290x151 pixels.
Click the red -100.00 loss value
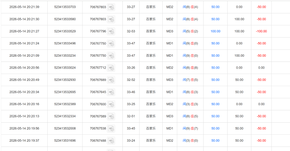click(261, 31)
